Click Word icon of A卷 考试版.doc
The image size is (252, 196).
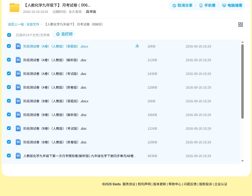click(x=18, y=74)
